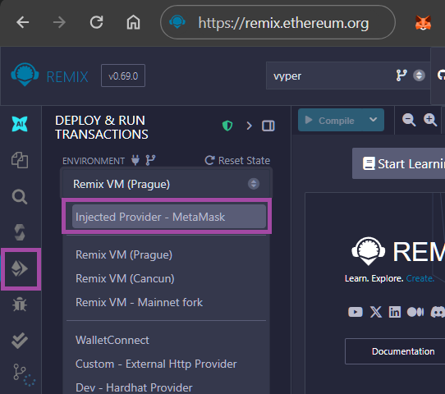
Task: Click the chevron arrow next to the shield
Action: tap(249, 126)
